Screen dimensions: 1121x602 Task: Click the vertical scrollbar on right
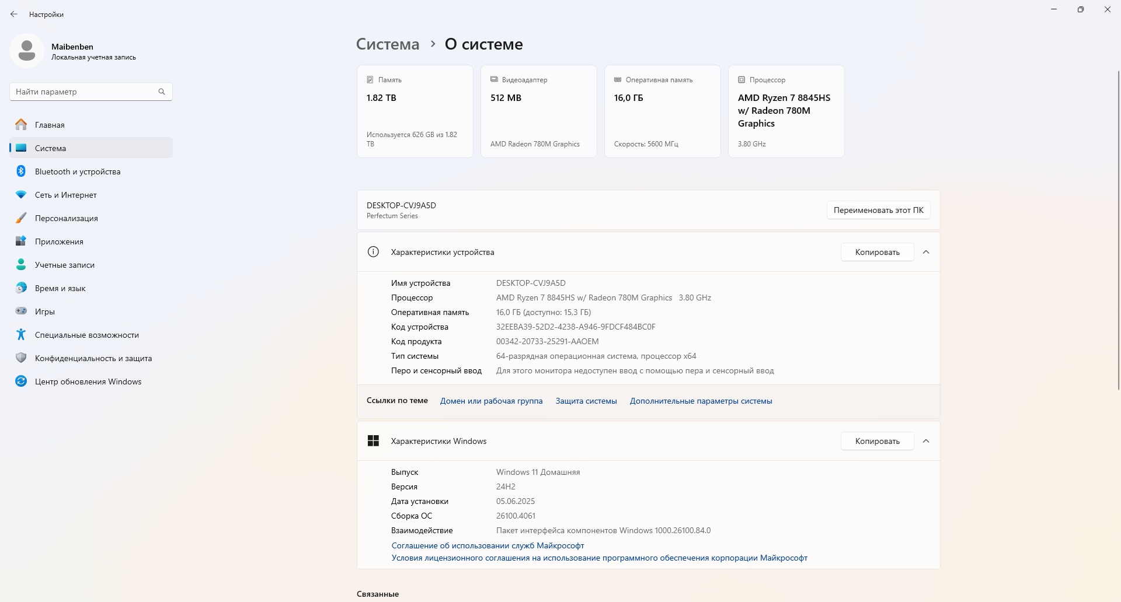[1118, 233]
